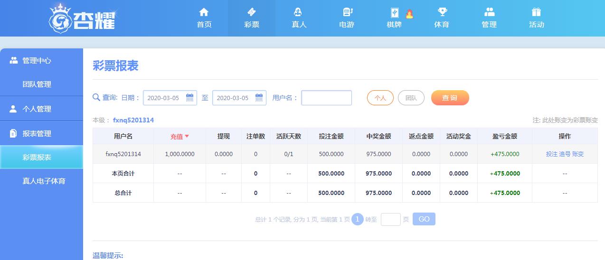
Task: Click the 账变 link for fxnq5201314
Action: pos(578,154)
